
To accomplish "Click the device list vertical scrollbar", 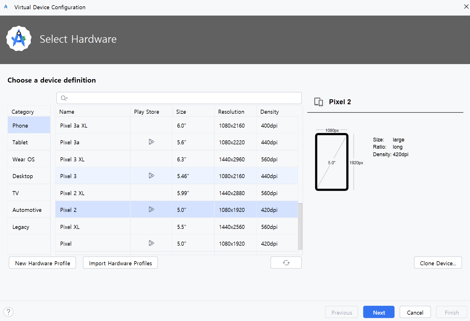I will point(300,226).
